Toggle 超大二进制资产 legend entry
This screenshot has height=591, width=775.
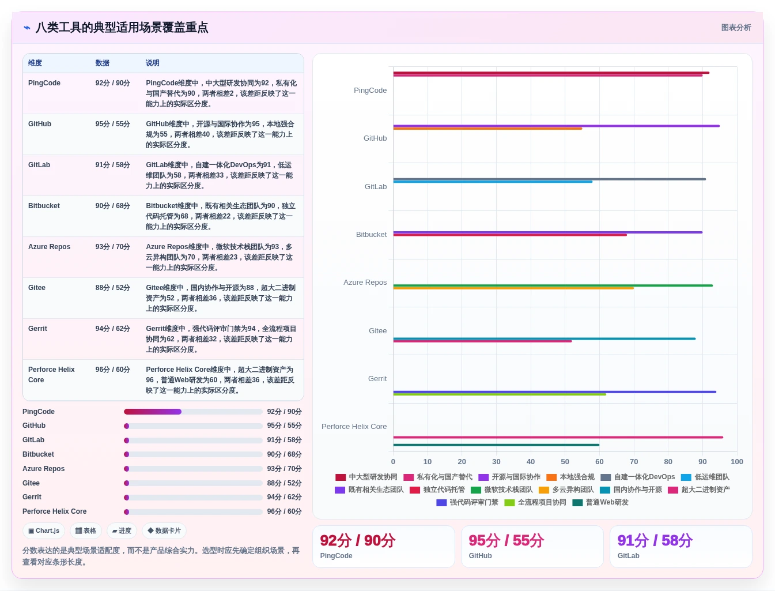[699, 490]
